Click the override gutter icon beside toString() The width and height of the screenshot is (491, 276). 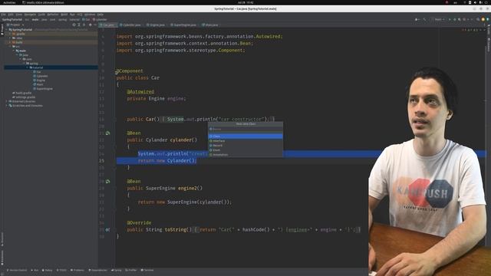[x=107, y=230]
